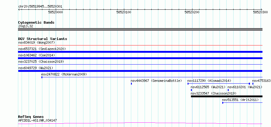This screenshot has height=127, width=271.
Task: Select variant label nsv513551 (Arlt2011)
Action: (241, 100)
